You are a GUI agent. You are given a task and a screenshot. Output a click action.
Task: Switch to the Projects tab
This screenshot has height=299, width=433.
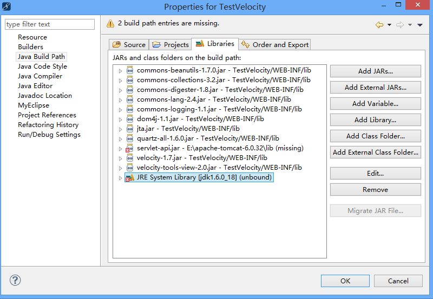point(170,44)
